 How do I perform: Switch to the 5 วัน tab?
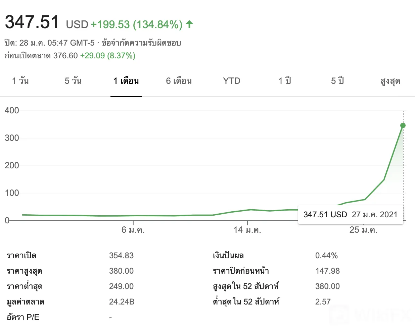(73, 81)
